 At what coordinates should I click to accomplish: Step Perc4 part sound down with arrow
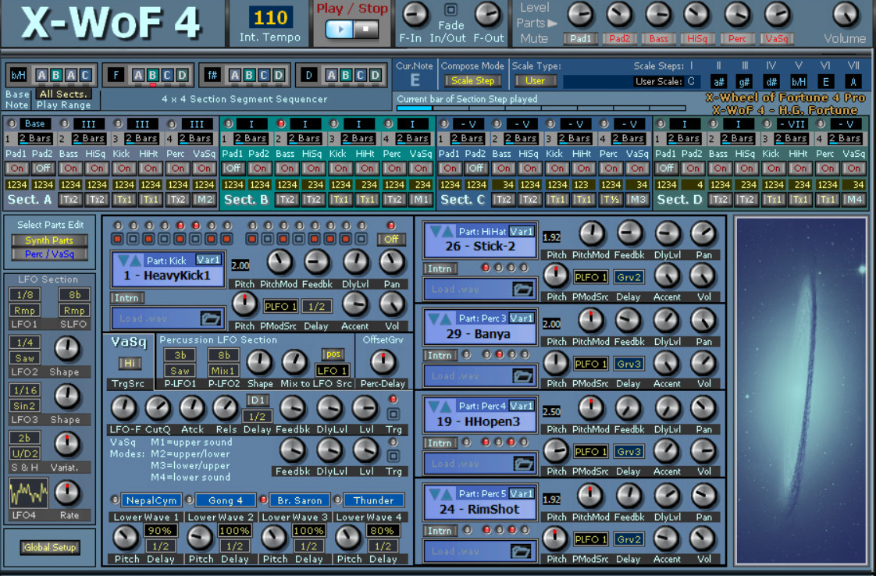434,406
